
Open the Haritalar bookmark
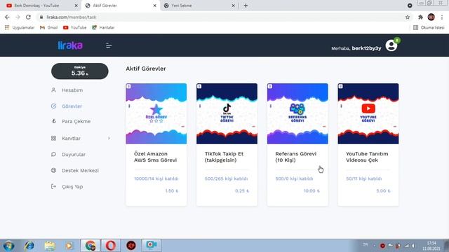(103, 27)
